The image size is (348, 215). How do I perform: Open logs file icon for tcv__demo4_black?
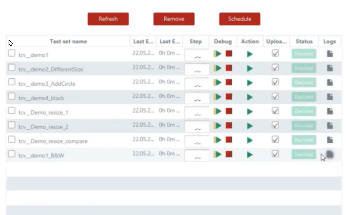click(x=330, y=97)
